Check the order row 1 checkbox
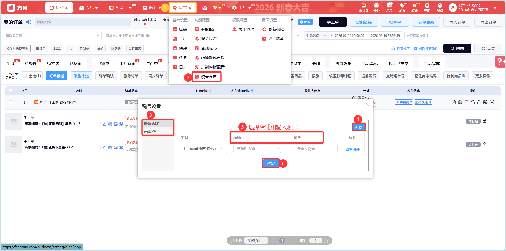This screenshot has width=506, height=251. click(11, 102)
